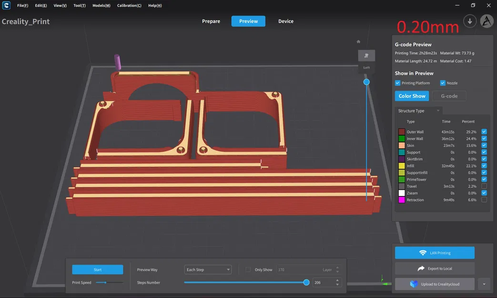Click the Left face of view cube
The height and width of the screenshot is (298, 497).
[x=366, y=68]
